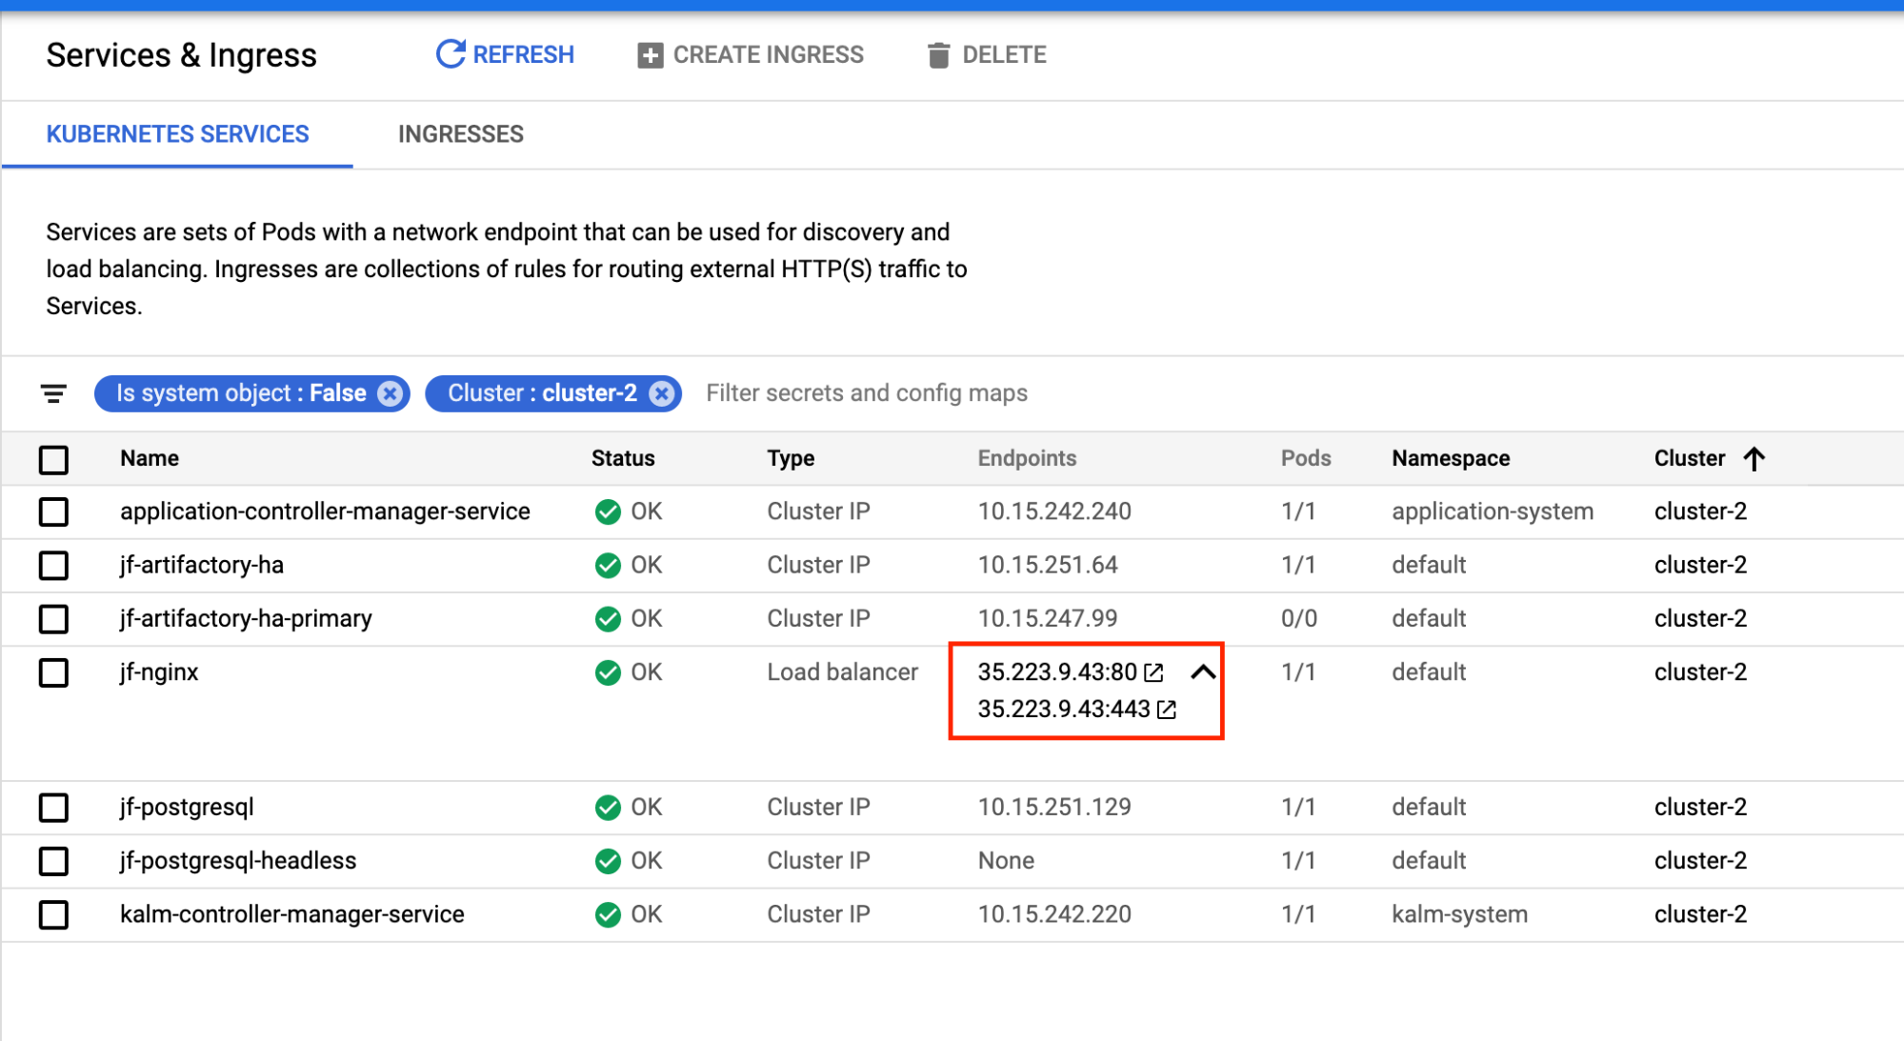This screenshot has width=1904, height=1041.
Task: Select the jf-postgresql row checkbox
Action: coord(53,808)
